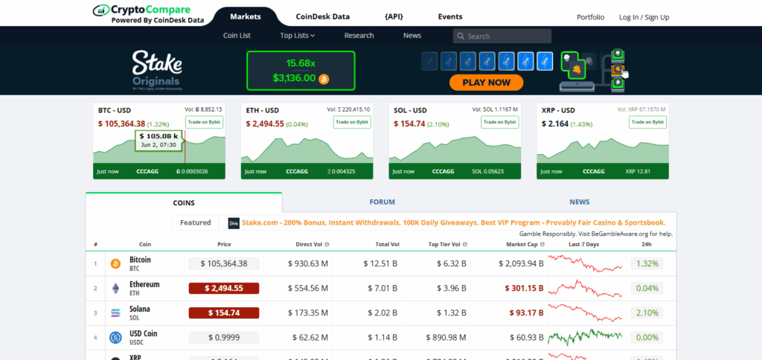Screen dimensions: 762x360
Task: Open Stake.com 200% Bonus featured link
Action: click(x=453, y=222)
